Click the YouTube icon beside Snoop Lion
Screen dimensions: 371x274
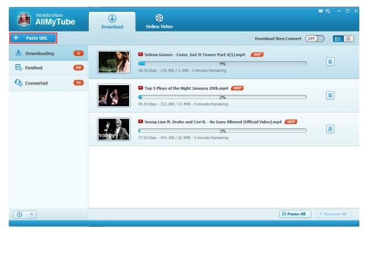pos(141,121)
